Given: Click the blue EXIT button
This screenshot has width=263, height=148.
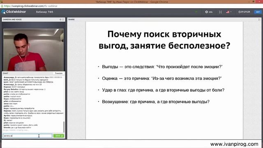Looking at the screenshot, I should [258, 12].
